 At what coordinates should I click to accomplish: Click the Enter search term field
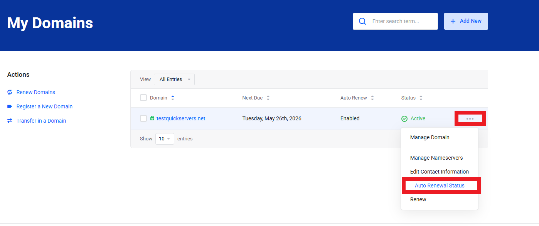click(x=401, y=21)
